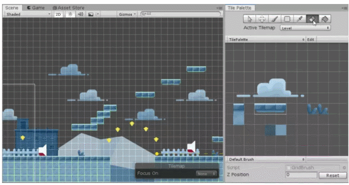Open the Shaded draw mode dropdown
Image resolution: width=349 pixels, height=185 pixels.
(x=28, y=14)
